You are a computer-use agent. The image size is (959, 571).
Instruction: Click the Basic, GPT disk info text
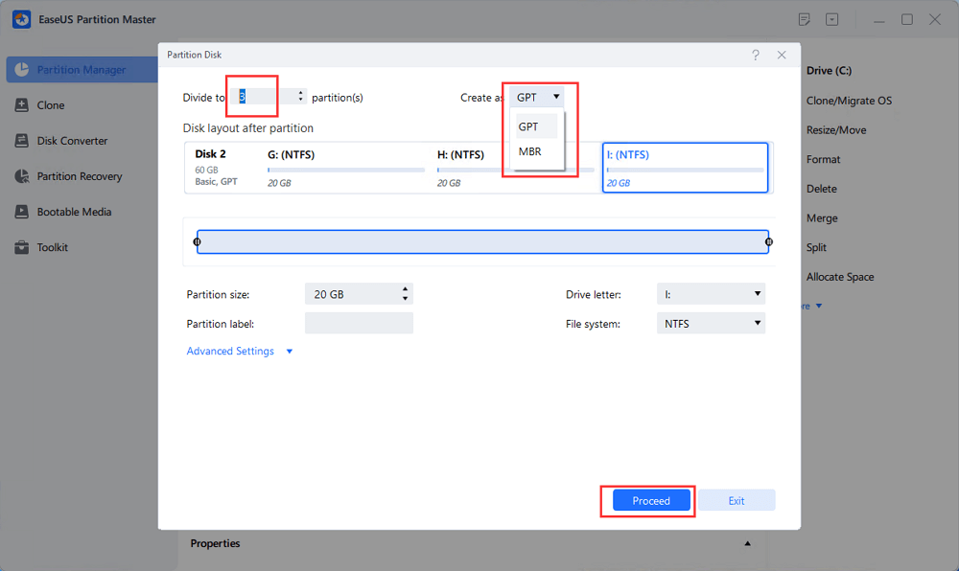pos(216,182)
